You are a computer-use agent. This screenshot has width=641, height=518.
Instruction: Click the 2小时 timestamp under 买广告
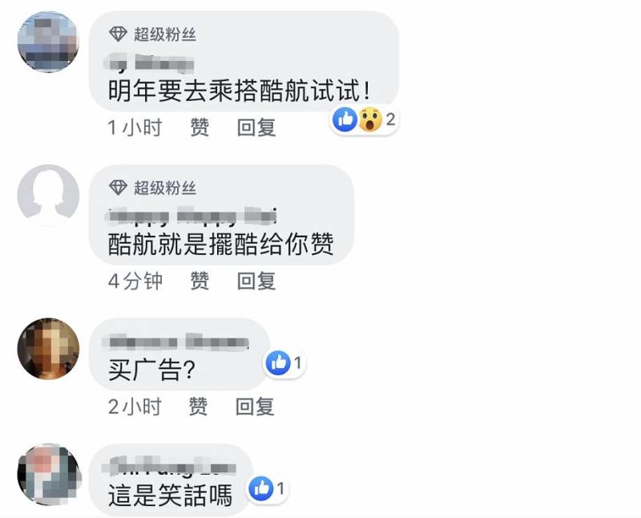coord(135,407)
